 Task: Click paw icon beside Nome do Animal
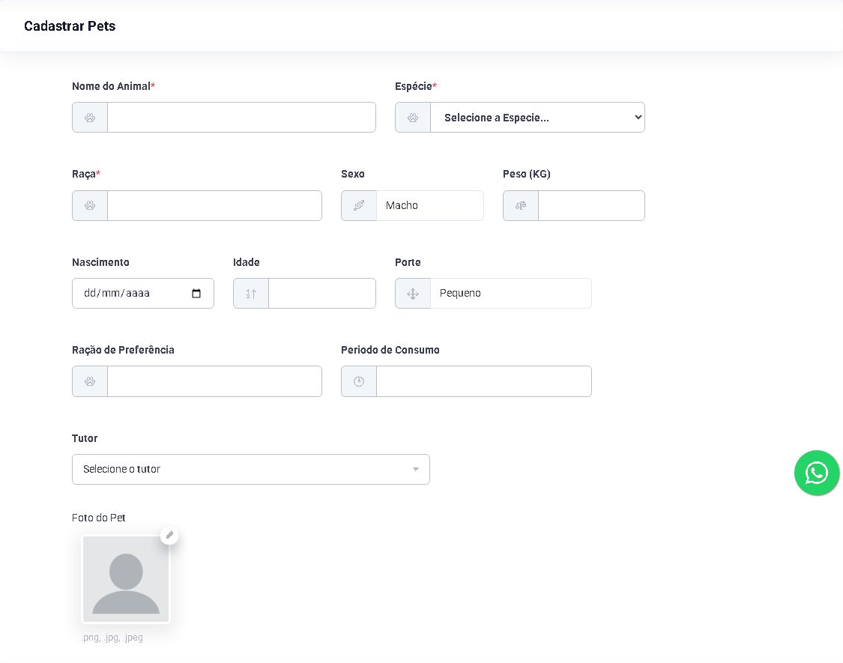point(90,117)
